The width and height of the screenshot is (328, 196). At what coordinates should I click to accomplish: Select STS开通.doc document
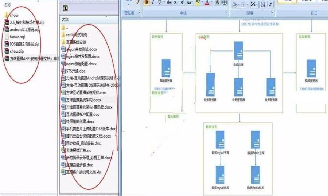coord(73,71)
